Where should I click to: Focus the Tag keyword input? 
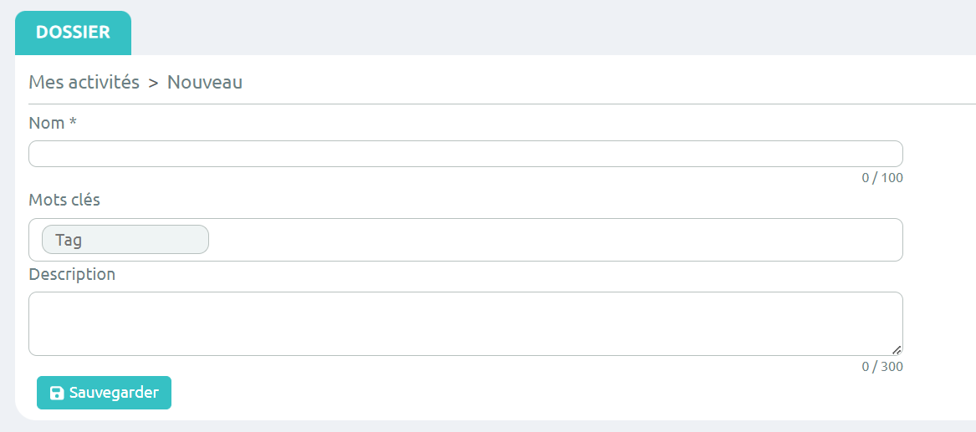(125, 240)
